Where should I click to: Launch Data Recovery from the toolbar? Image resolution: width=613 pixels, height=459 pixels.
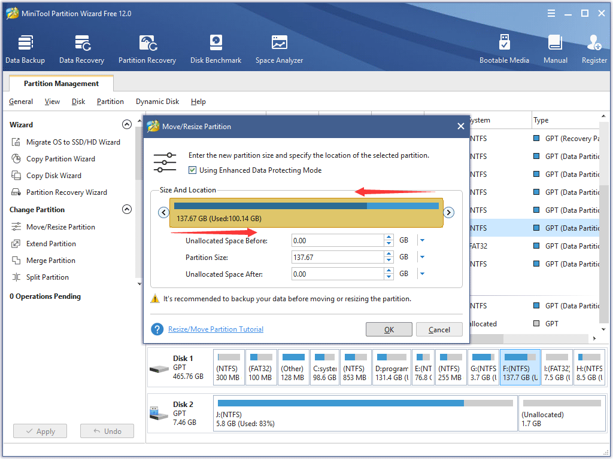point(81,49)
